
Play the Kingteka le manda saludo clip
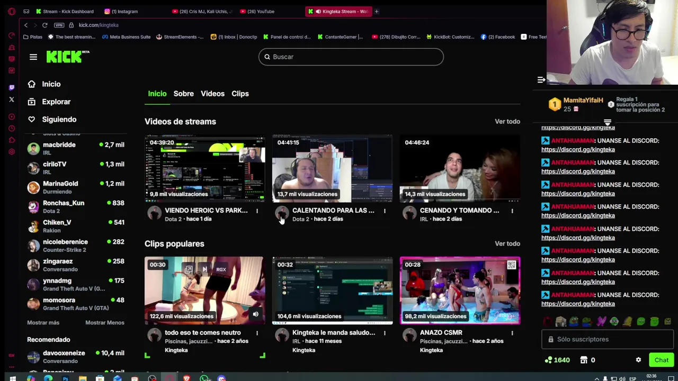332,291
